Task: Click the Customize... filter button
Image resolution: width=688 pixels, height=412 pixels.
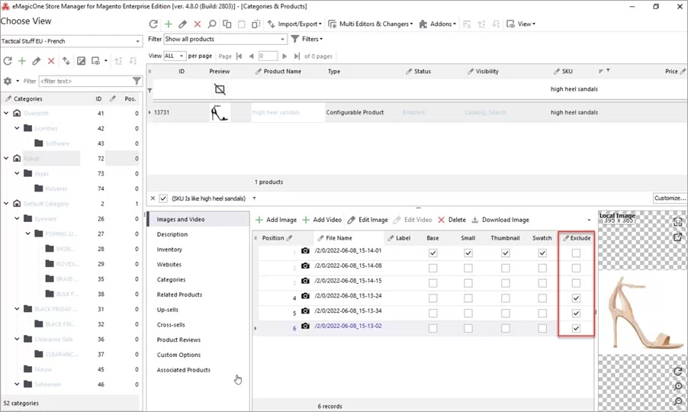Action: coord(670,198)
